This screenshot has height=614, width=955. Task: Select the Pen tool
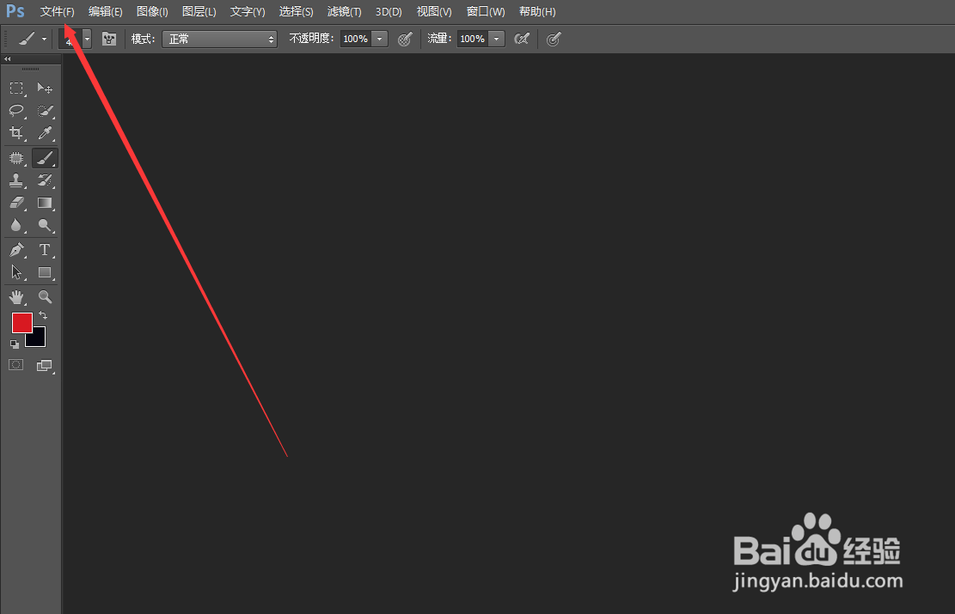click(x=16, y=250)
